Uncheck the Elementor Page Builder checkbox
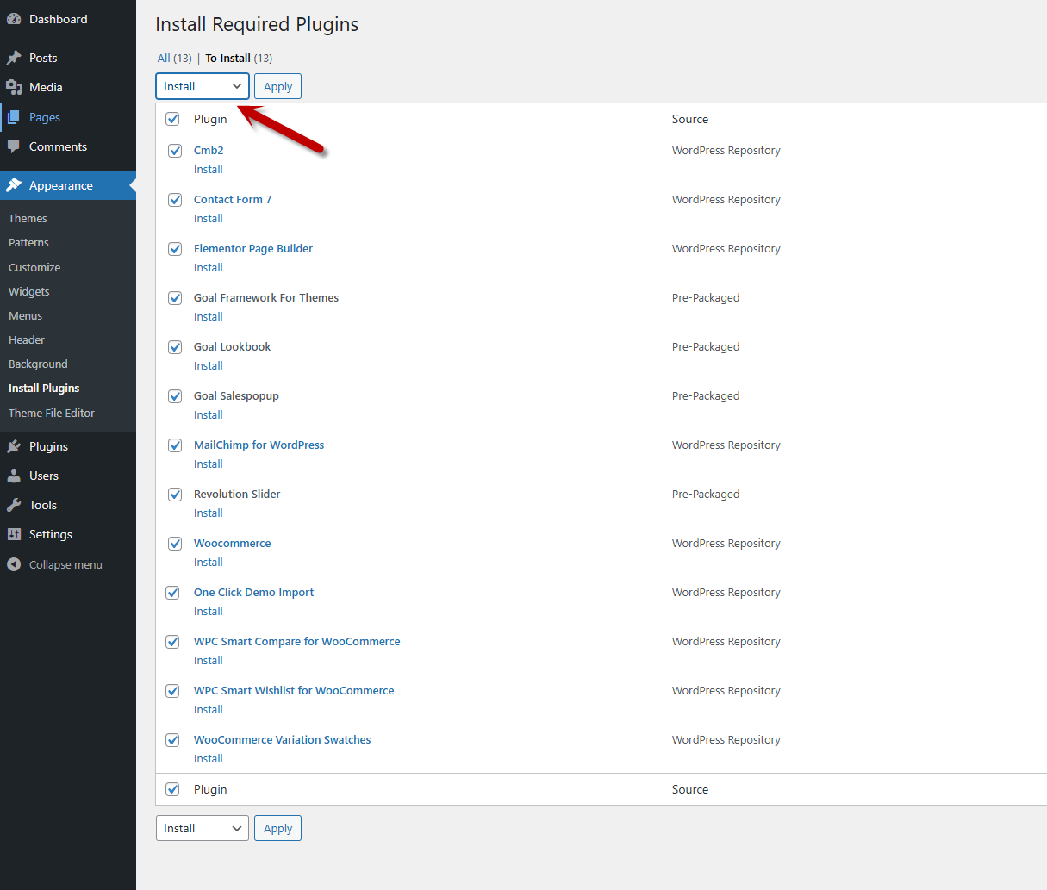1047x890 pixels. click(x=175, y=249)
